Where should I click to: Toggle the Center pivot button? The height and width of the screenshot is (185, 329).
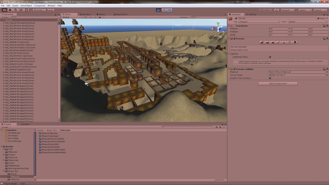(38, 10)
